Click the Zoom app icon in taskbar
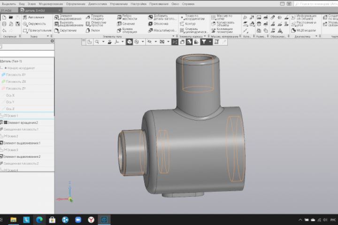The width and height of the screenshot is (338, 225). coord(78,220)
